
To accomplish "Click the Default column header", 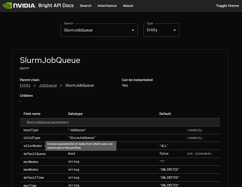I will 165,114.
